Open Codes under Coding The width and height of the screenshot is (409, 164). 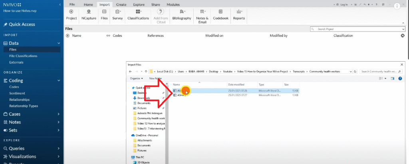coord(14,87)
